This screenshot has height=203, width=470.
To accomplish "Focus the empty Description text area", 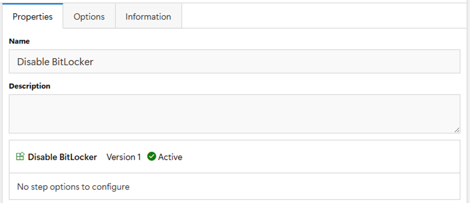I will coord(234,114).
